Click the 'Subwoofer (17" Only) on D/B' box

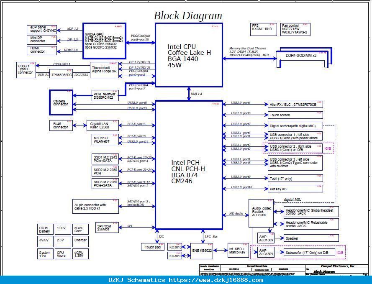(x=309, y=253)
